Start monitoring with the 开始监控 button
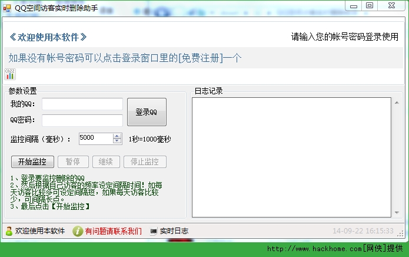Screen dimensions: 409x257 coord(32,162)
